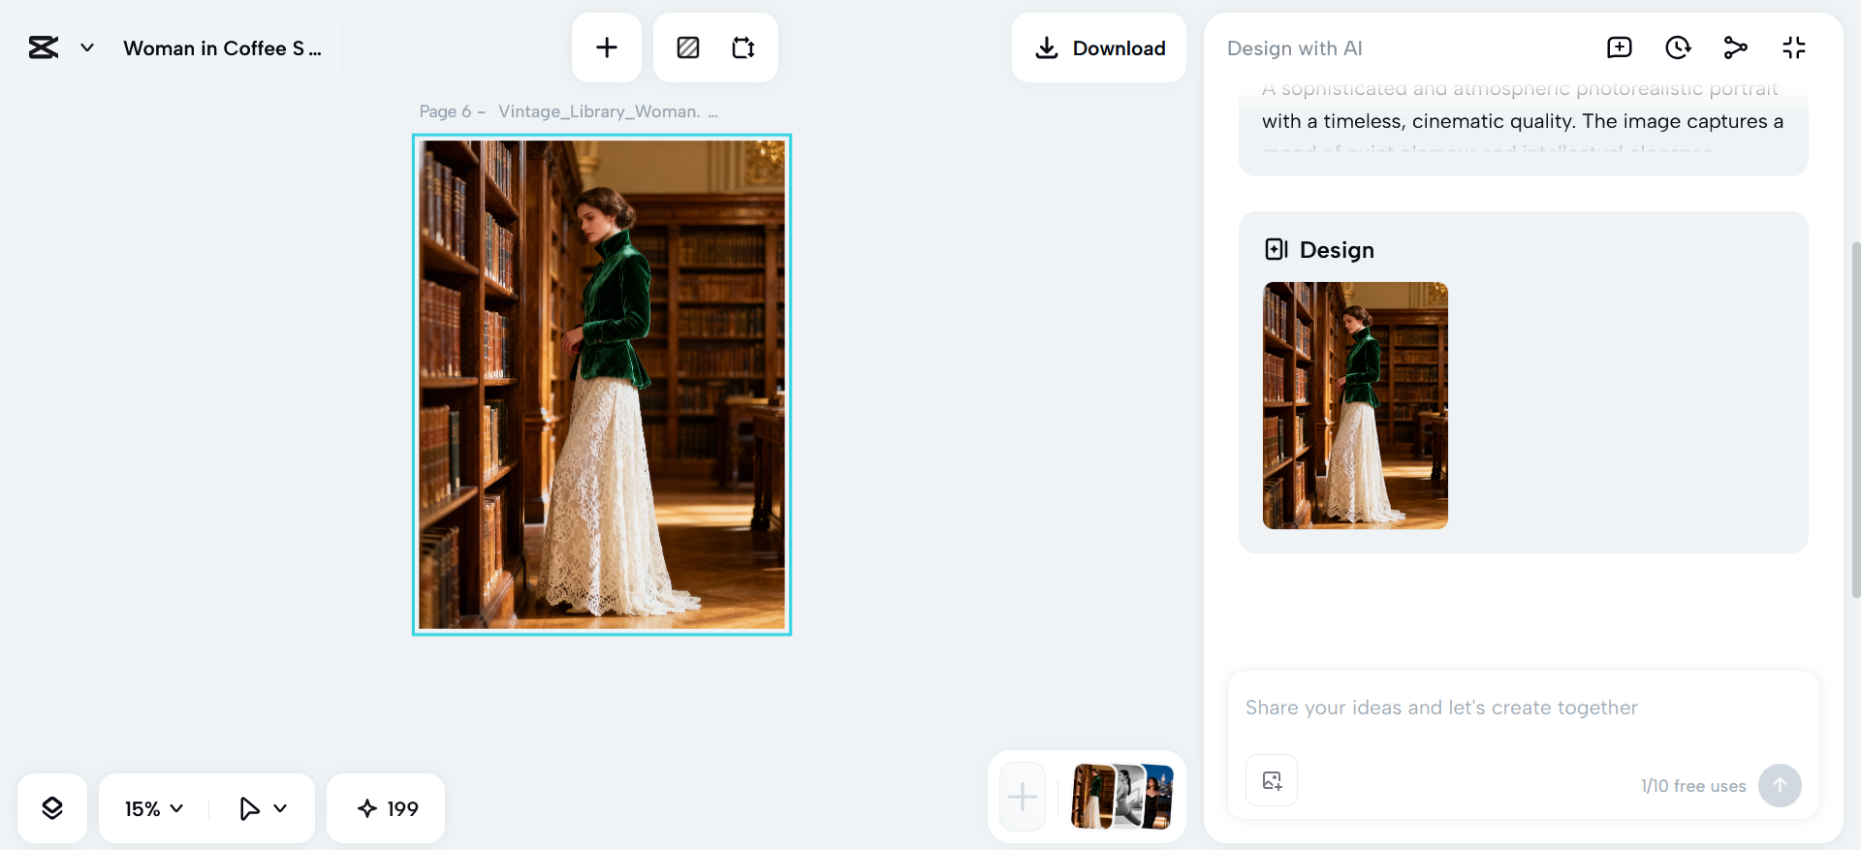Open the AI chat history
The image size is (1861, 850).
(x=1677, y=47)
